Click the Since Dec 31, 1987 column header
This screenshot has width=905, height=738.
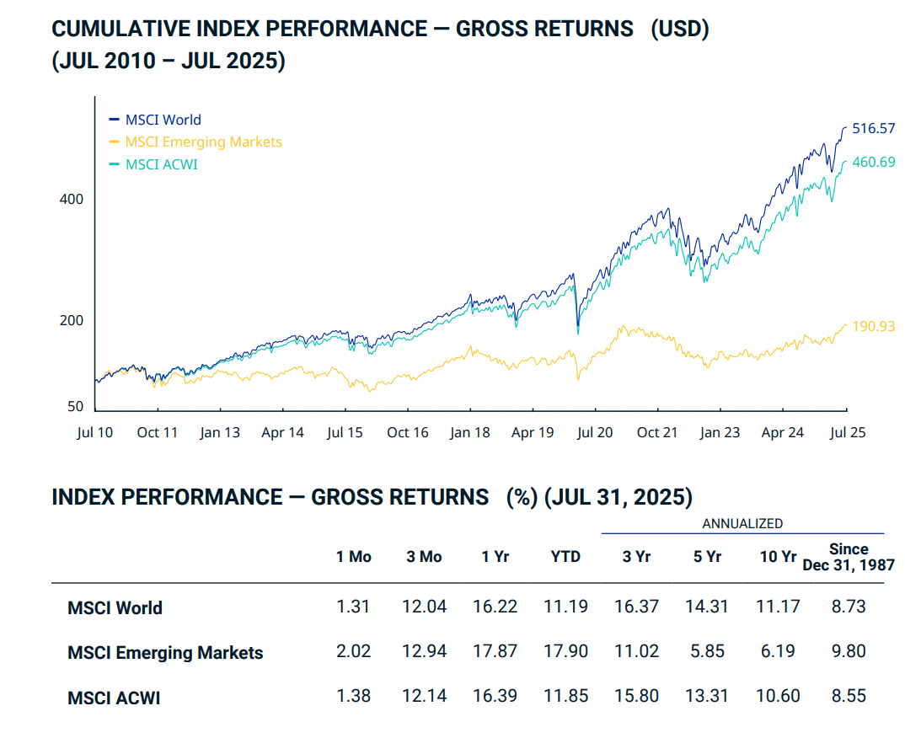tap(849, 557)
